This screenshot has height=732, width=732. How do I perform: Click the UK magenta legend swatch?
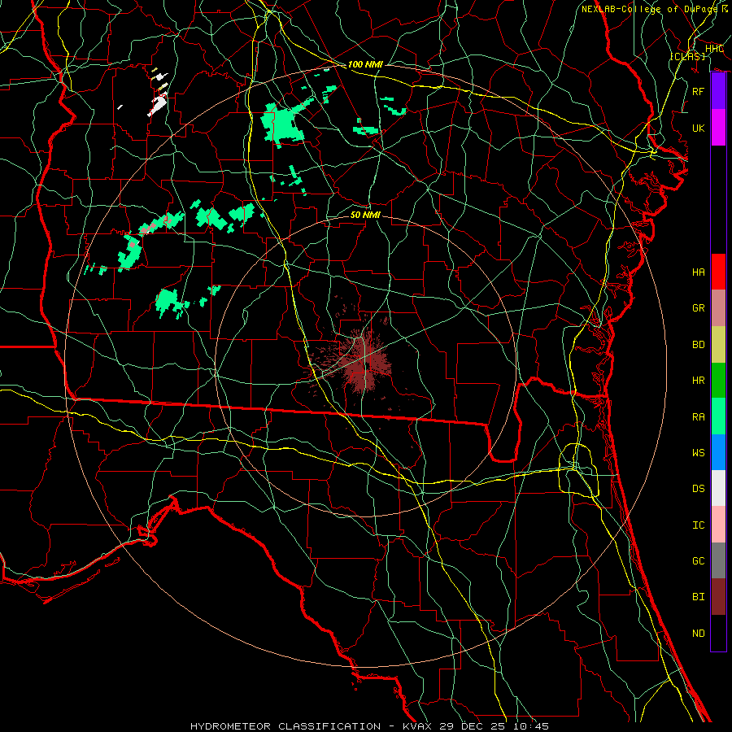coord(718,128)
